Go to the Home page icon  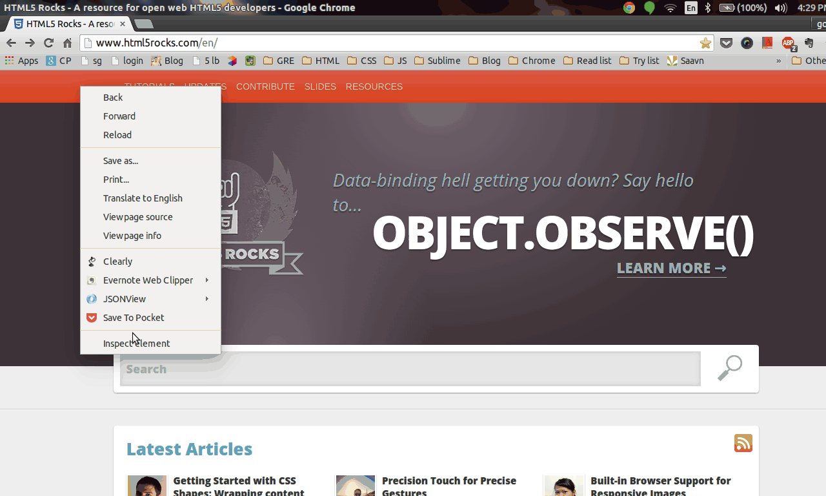[67, 43]
